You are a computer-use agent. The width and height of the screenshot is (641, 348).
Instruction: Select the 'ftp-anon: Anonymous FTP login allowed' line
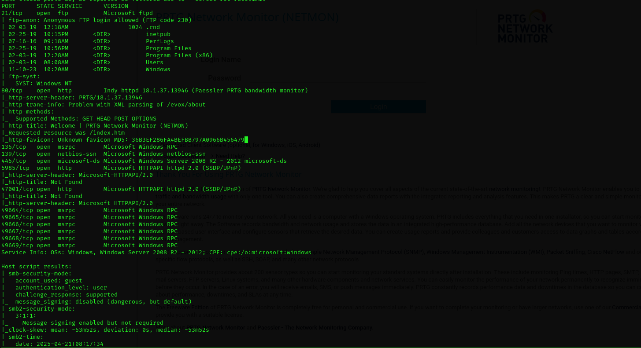tap(96, 20)
